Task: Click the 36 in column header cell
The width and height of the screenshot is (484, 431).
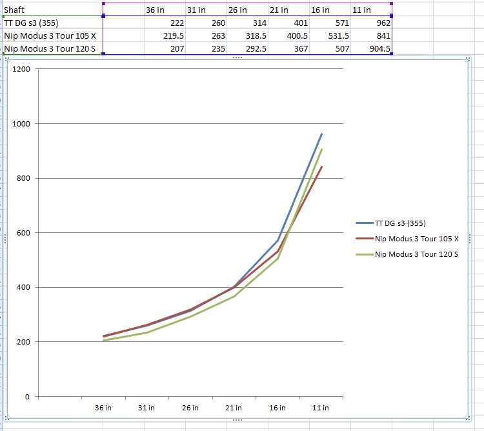Action: [x=165, y=10]
